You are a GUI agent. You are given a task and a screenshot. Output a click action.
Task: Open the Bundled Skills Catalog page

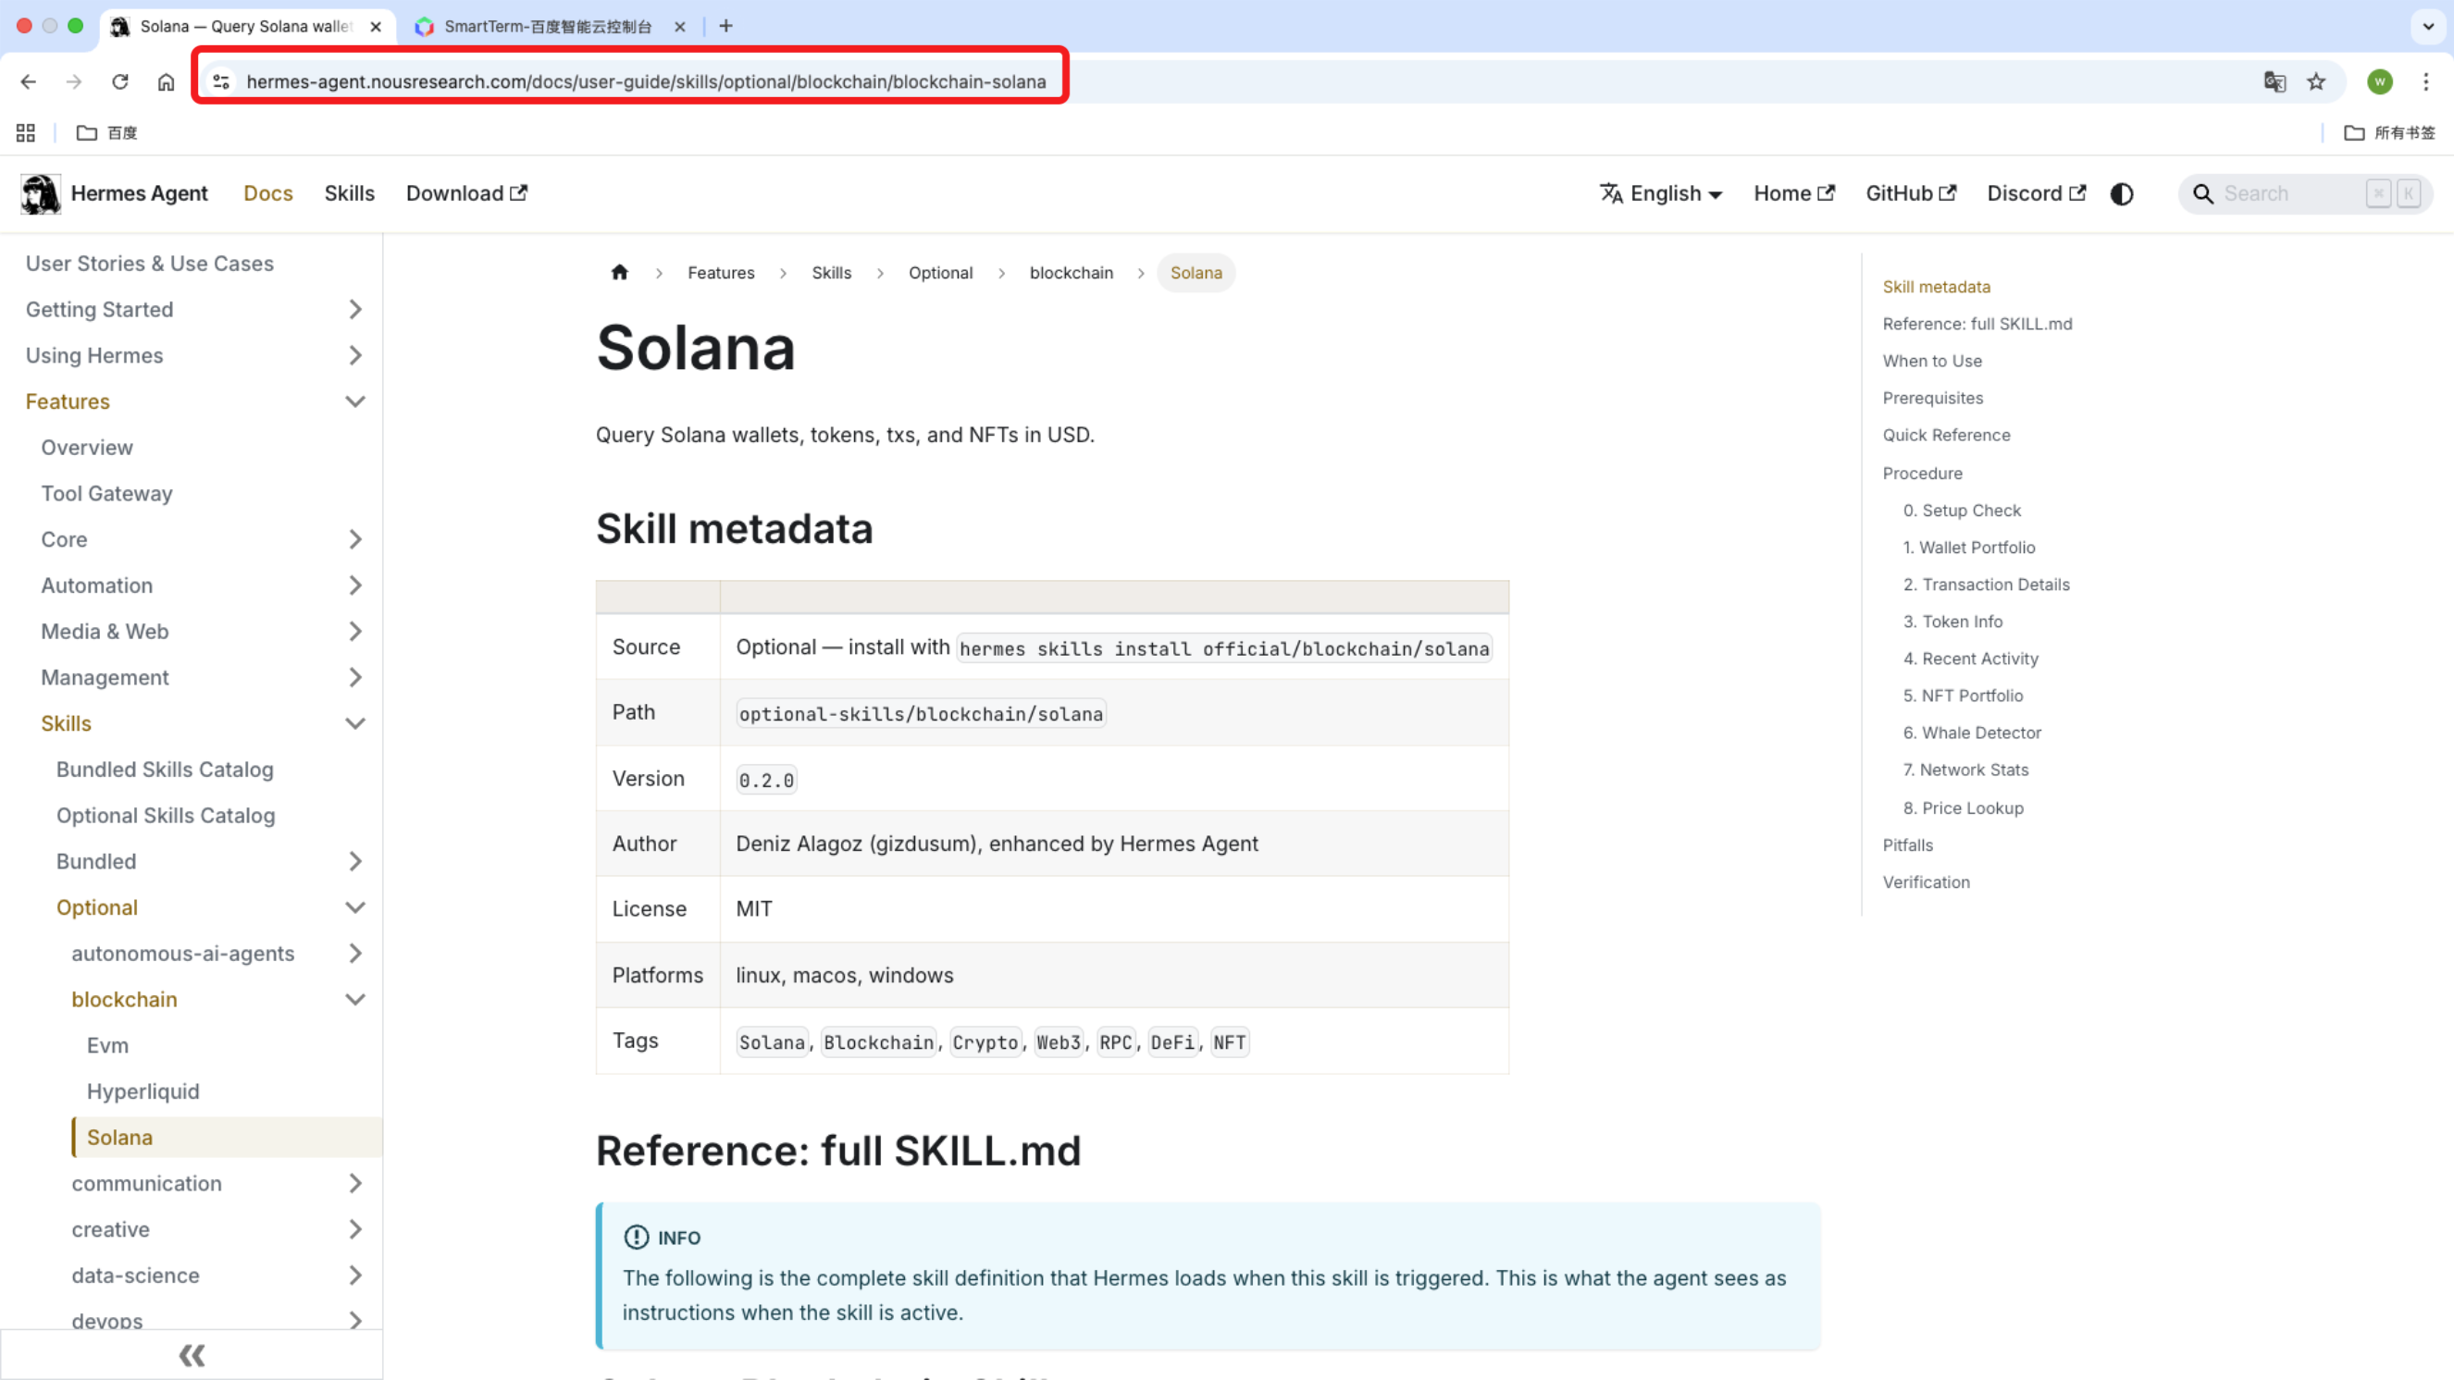pyautogui.click(x=165, y=770)
